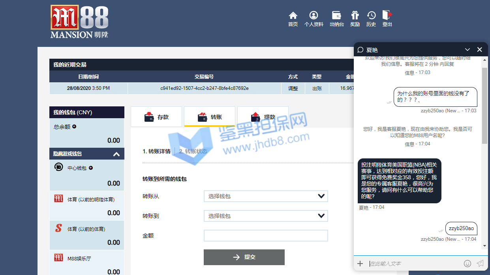Click the 奖励 rewards gift icon
Image resolution: width=490 pixels, height=275 pixels.
pyautogui.click(x=355, y=16)
